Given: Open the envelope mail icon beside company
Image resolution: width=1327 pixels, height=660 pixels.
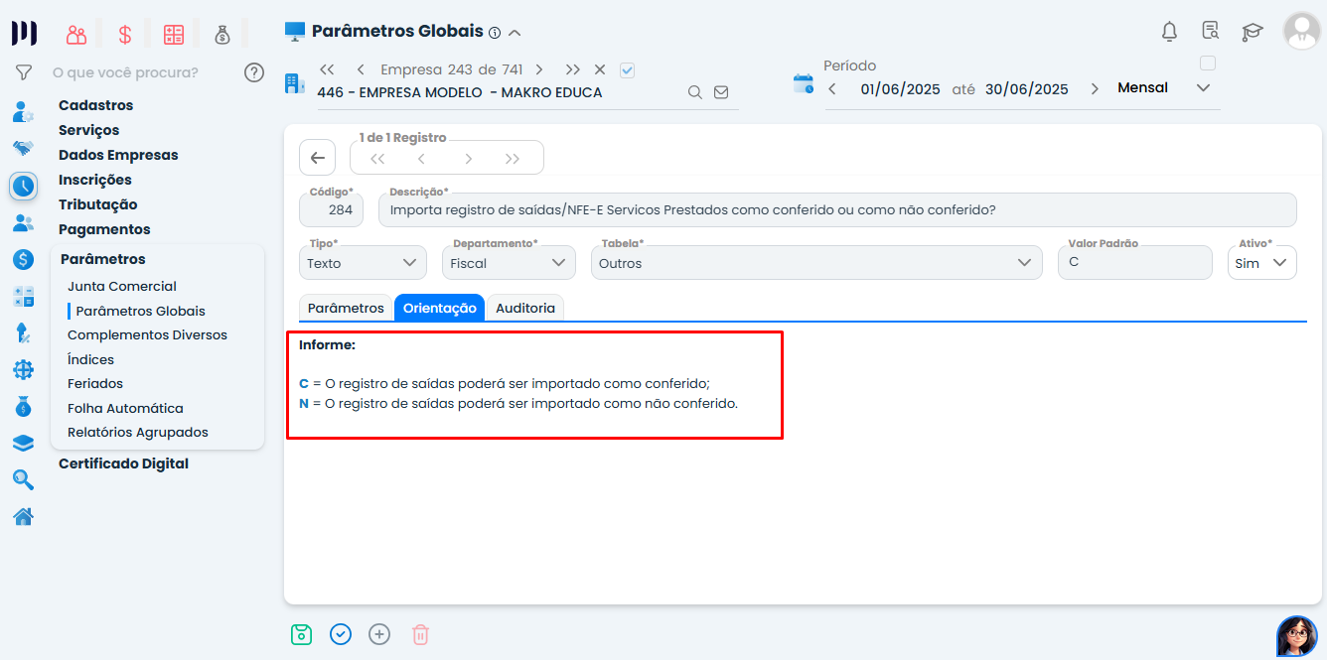Looking at the screenshot, I should 721,92.
